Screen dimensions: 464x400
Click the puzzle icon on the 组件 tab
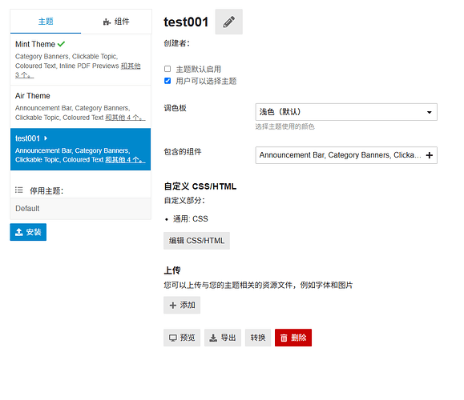tap(107, 22)
